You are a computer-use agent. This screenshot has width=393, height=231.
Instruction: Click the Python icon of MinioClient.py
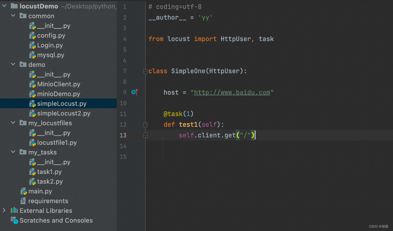(32, 84)
